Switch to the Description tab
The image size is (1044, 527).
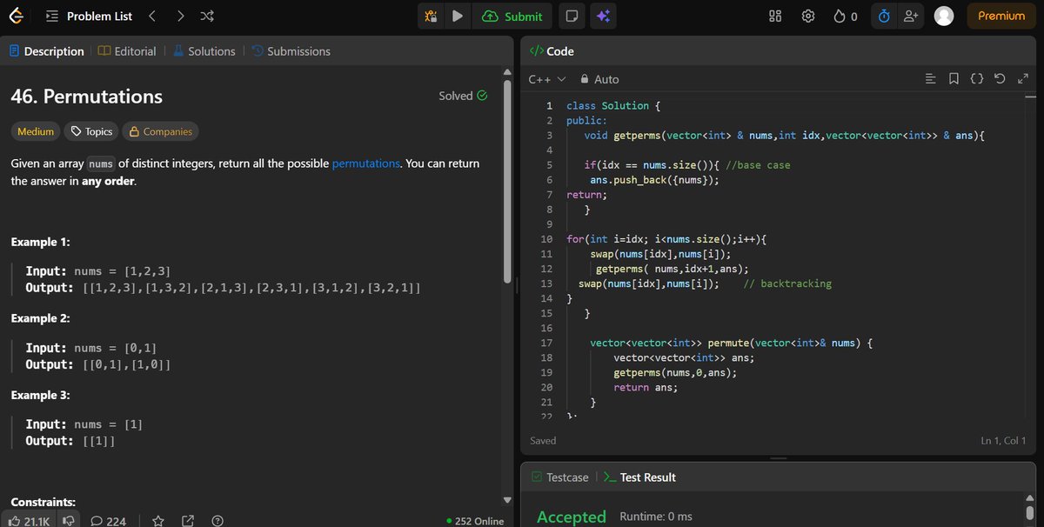tap(47, 51)
